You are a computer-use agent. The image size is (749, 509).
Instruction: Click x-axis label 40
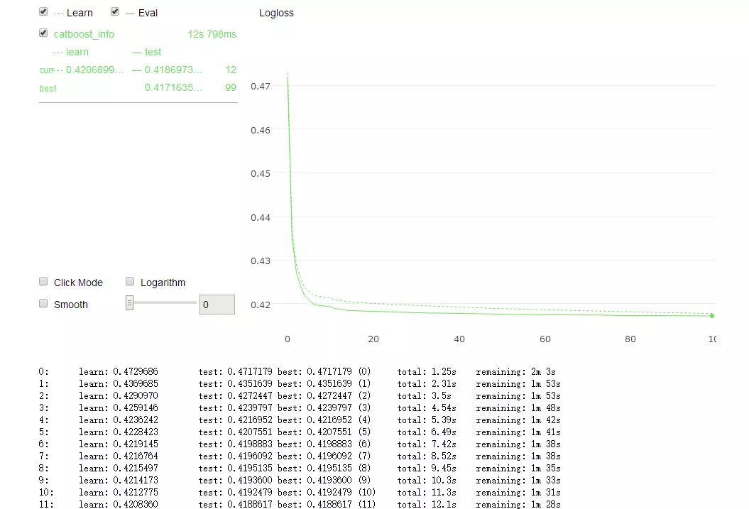point(459,339)
